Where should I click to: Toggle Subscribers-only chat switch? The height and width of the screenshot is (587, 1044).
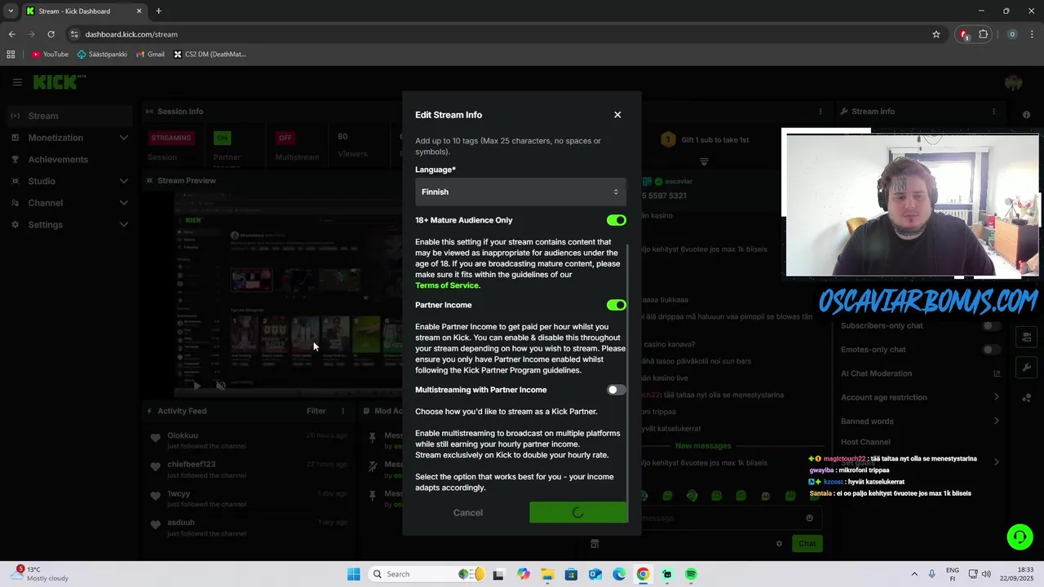[991, 326]
